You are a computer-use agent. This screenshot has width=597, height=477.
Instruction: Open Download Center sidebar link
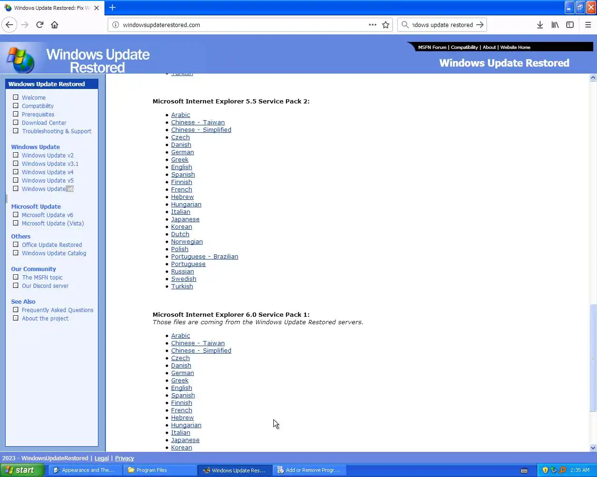pos(44,123)
